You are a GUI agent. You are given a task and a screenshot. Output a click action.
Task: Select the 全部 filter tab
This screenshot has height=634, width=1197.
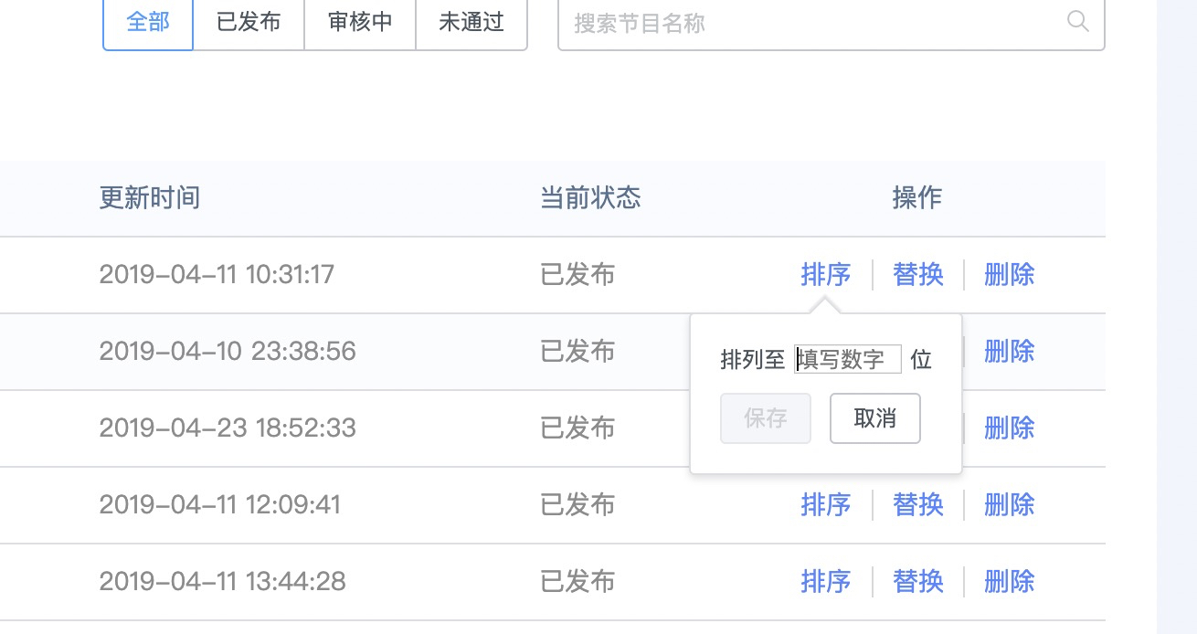148,22
